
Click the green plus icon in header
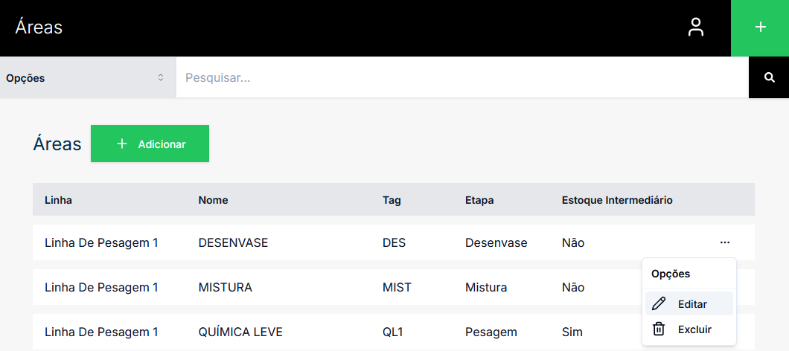[760, 28]
